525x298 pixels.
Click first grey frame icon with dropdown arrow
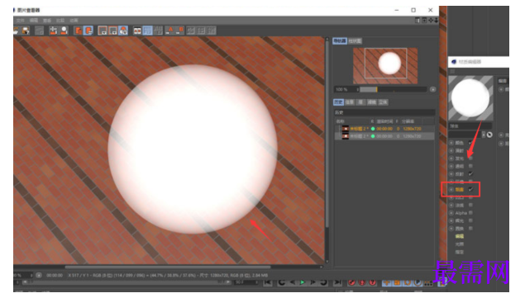tap(103, 31)
